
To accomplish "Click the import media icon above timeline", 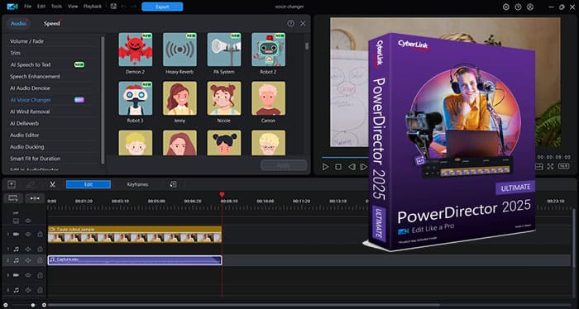I will tap(12, 184).
